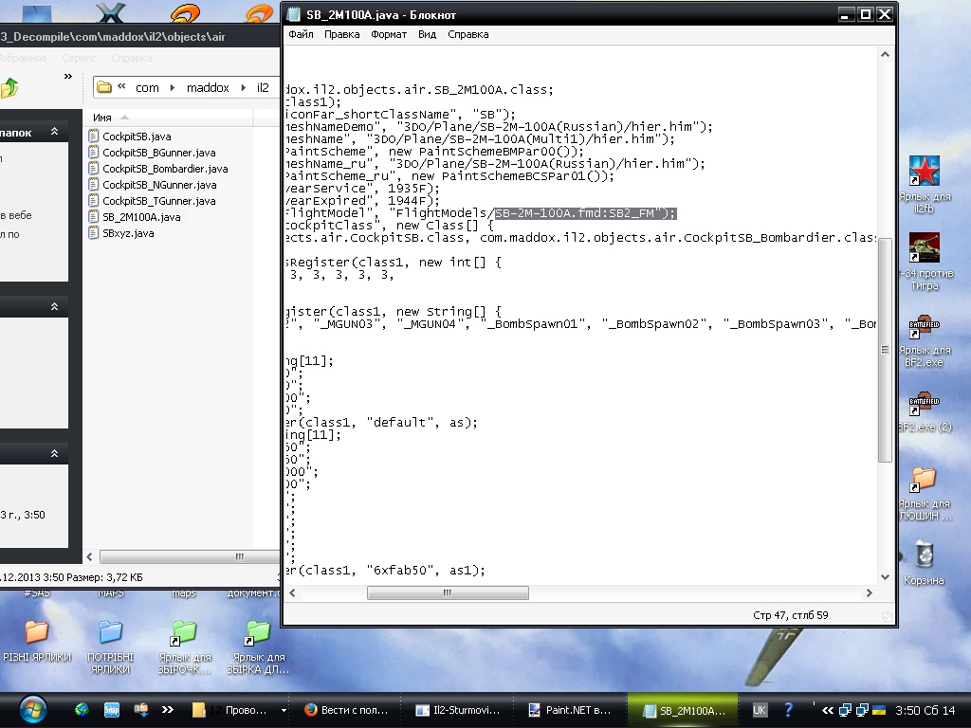Open Ярлык для ЗБІРОЧК desktop shortcut
971x728 pixels.
tap(185, 646)
